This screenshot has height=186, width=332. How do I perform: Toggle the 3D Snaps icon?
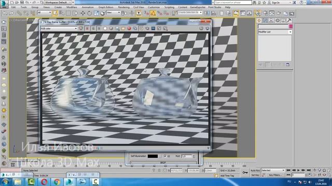point(146,13)
